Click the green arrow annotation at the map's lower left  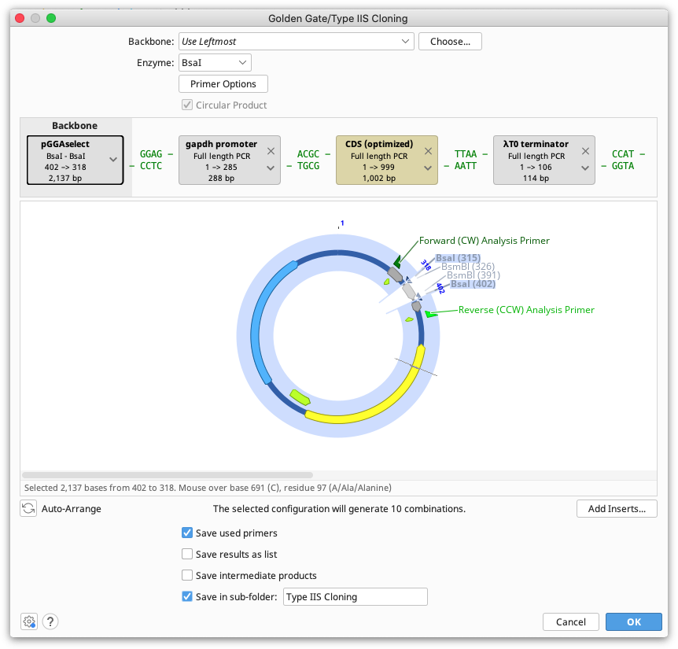[300, 397]
